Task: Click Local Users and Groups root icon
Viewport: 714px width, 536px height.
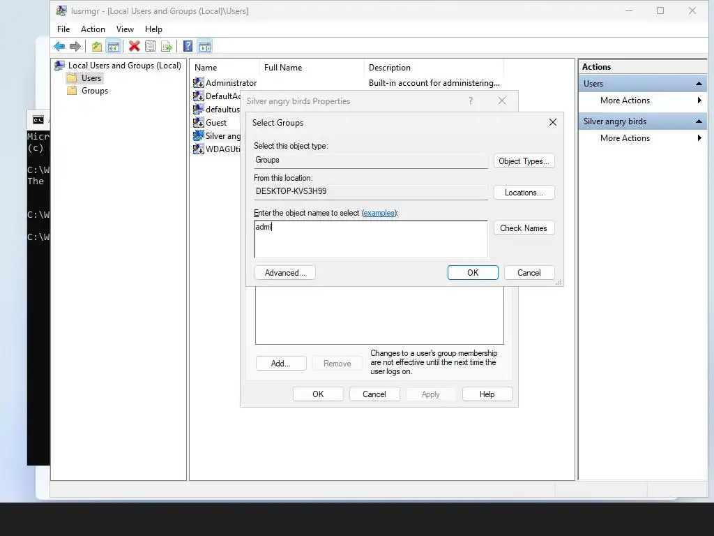Action: pyautogui.click(x=59, y=65)
